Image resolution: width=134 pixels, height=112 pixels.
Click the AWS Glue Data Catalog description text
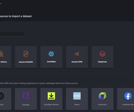tap(39, 83)
